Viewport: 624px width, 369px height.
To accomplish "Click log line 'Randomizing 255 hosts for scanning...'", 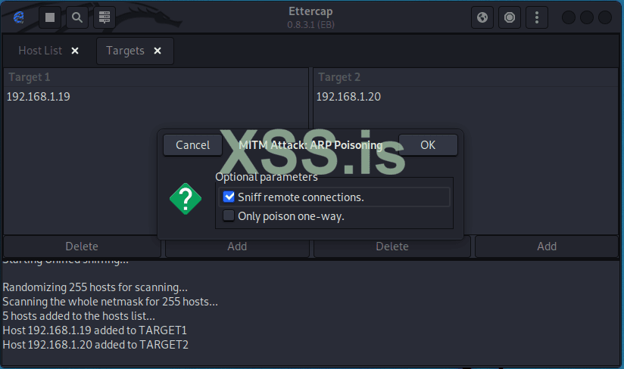I will (95, 287).
